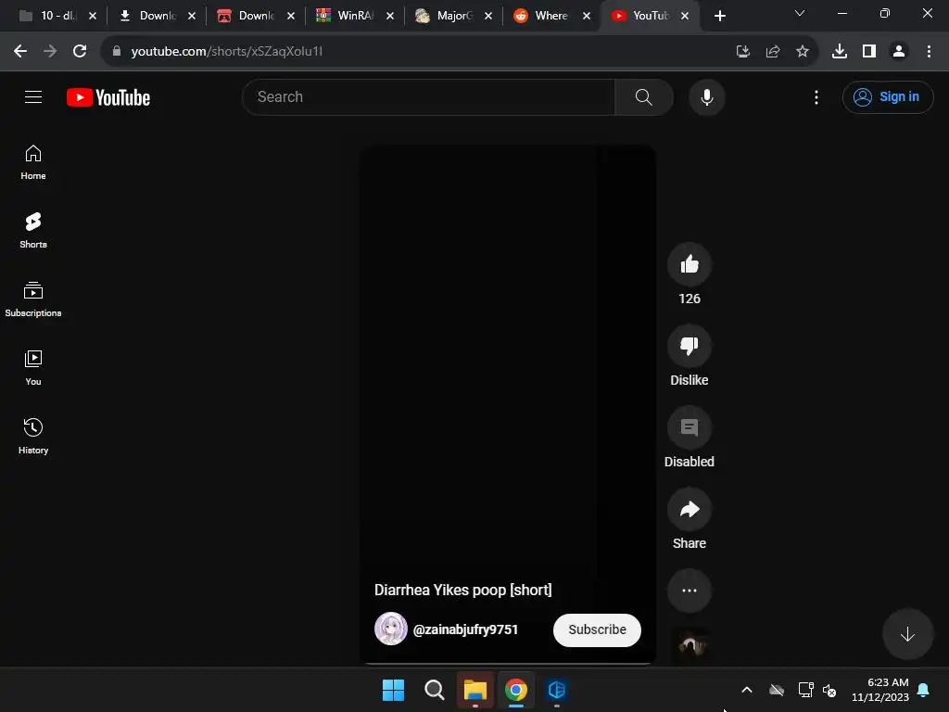Viewport: 949px width, 712px height.
Task: Subscribe to @zainabjufry9751
Action: click(x=597, y=629)
